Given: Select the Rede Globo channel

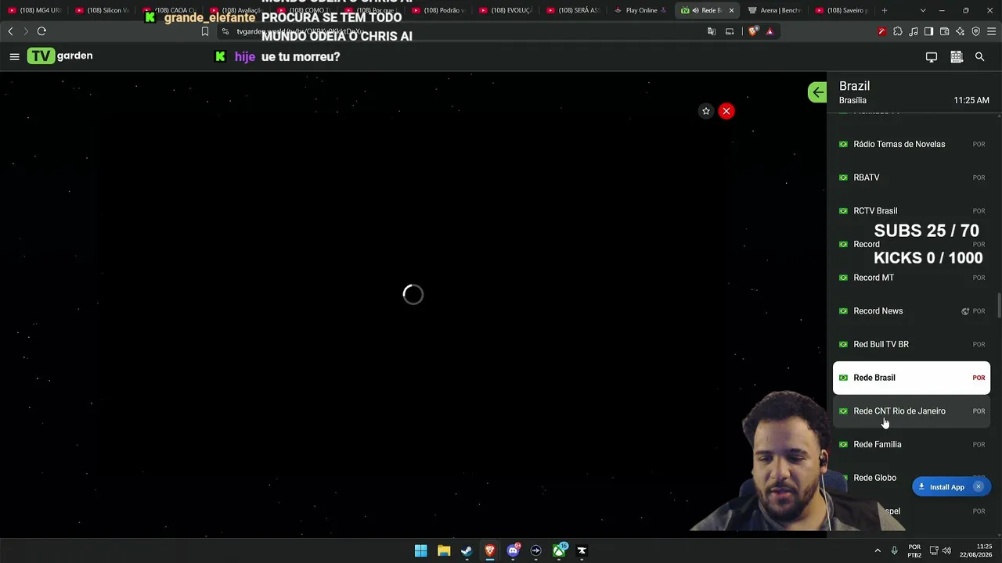Looking at the screenshot, I should click(911, 478).
